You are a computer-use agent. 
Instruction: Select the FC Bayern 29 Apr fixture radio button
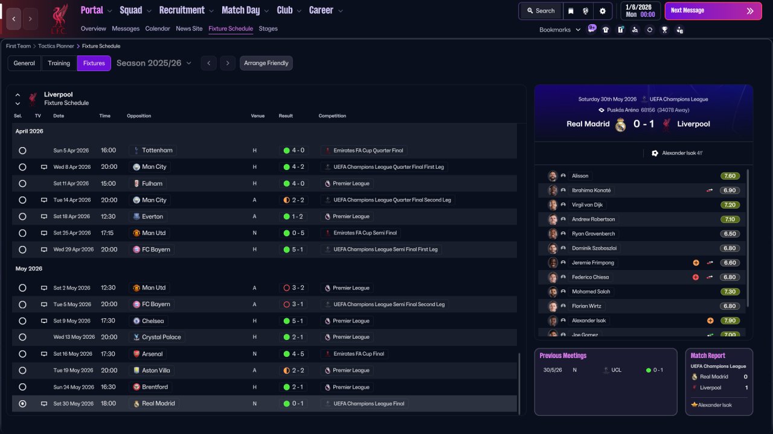click(22, 250)
